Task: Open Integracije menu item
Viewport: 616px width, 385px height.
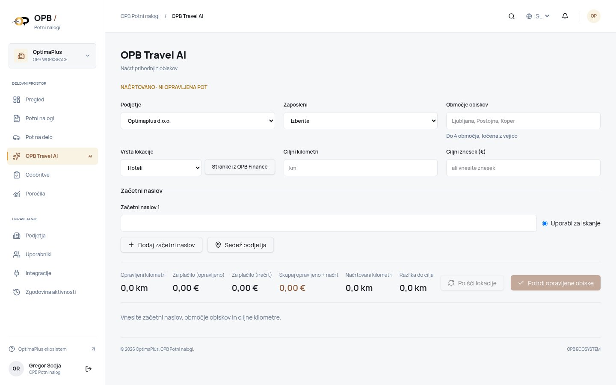Action: (52, 273)
